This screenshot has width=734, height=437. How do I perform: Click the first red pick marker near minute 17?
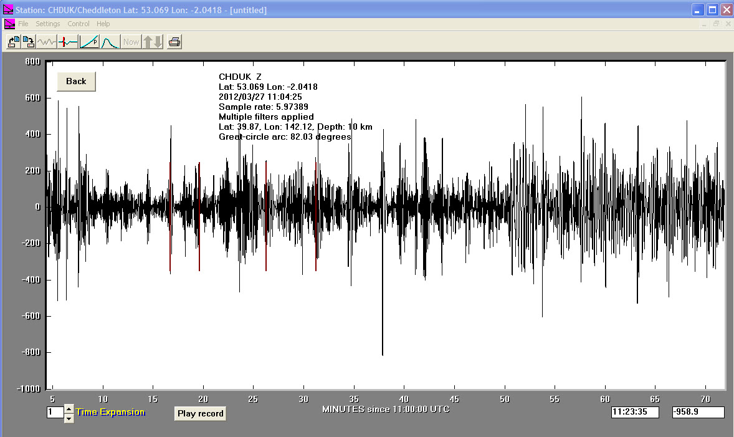tap(170, 217)
